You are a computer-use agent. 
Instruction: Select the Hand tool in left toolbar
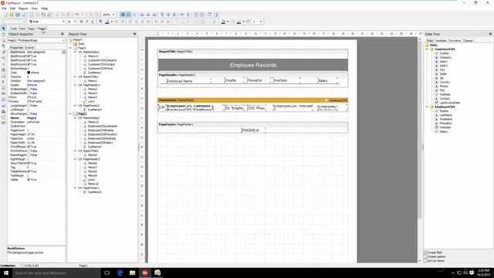click(x=3, y=34)
